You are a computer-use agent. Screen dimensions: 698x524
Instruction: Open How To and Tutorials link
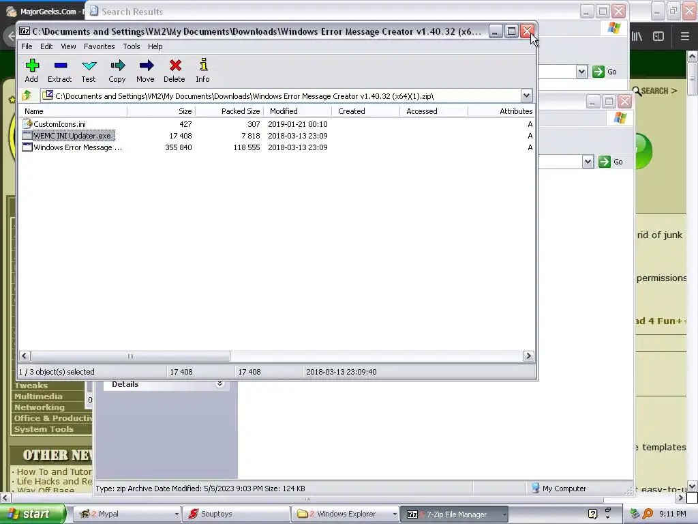(x=54, y=471)
